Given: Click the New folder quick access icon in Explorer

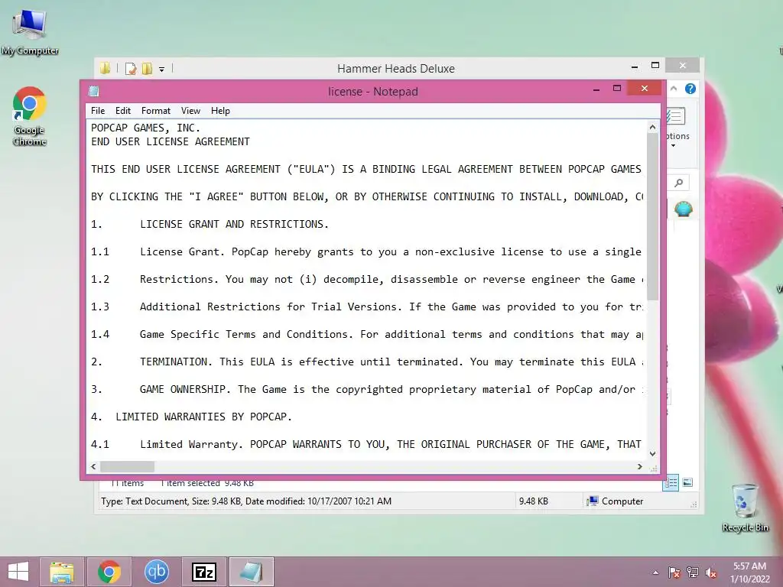Looking at the screenshot, I should (147, 68).
